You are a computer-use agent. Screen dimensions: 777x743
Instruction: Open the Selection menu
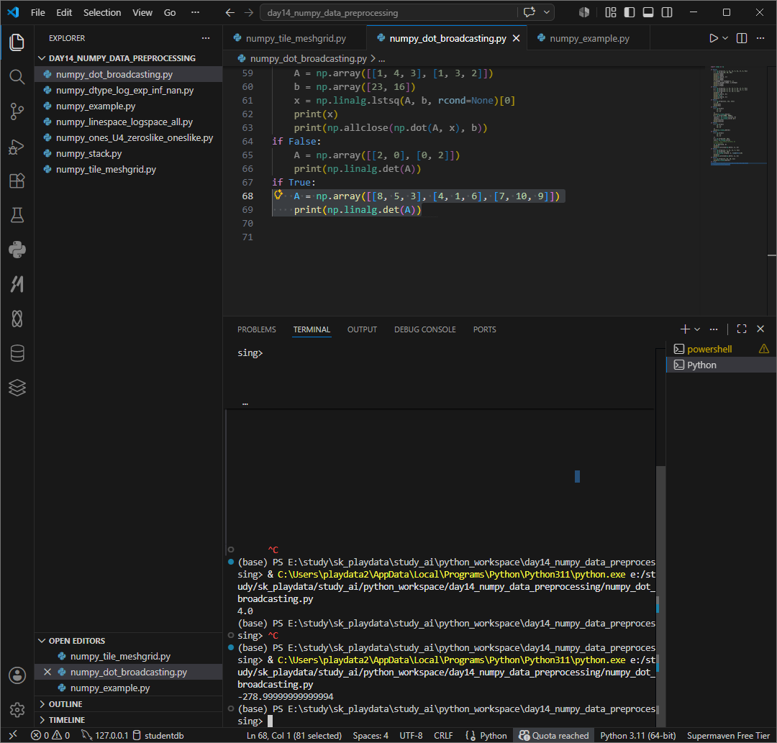(x=102, y=12)
